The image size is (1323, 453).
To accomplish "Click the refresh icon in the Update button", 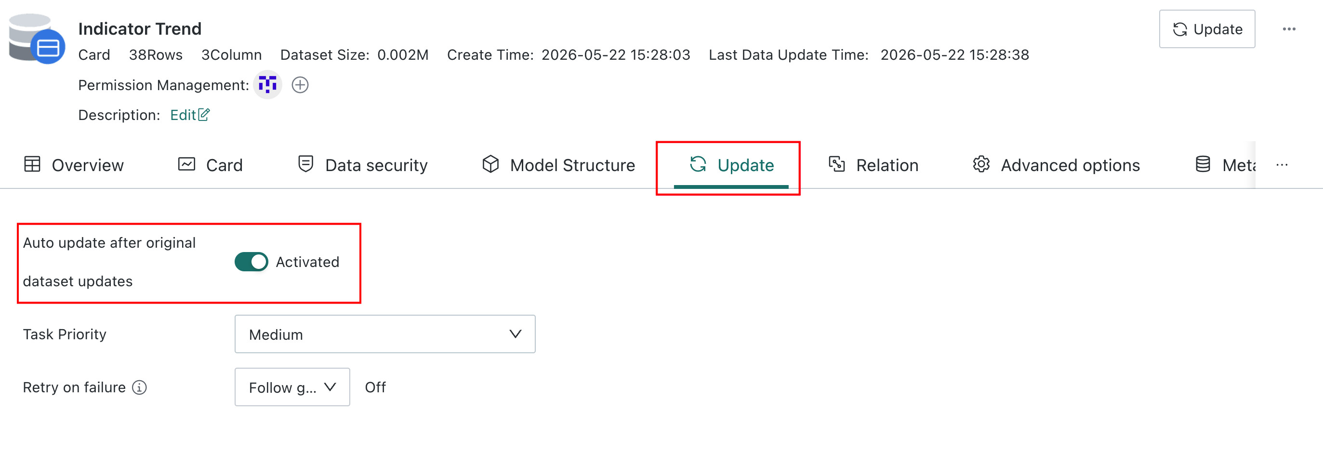I will tap(1180, 29).
